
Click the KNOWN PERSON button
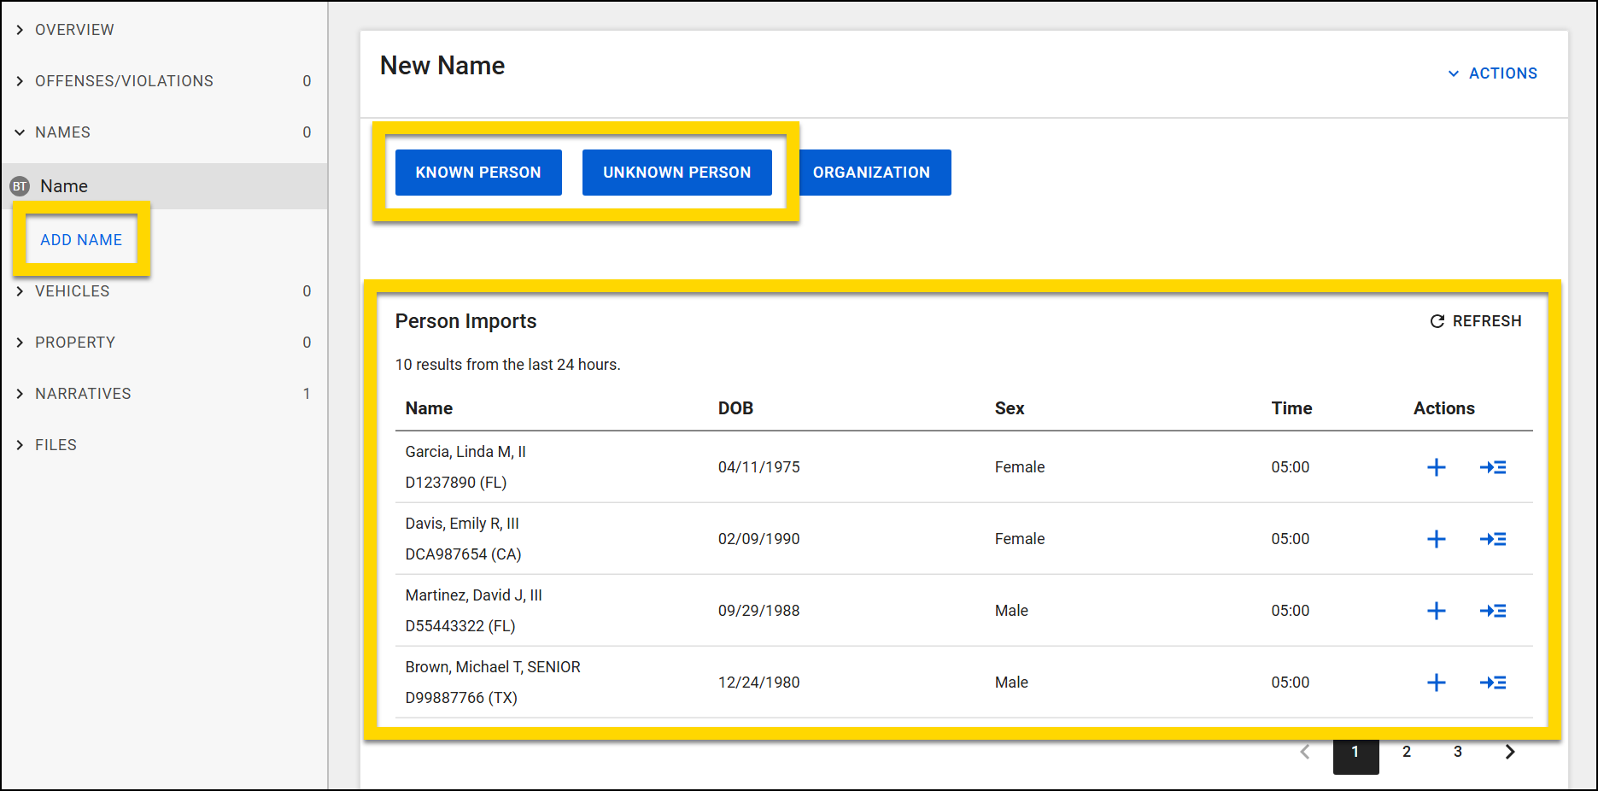tap(478, 172)
